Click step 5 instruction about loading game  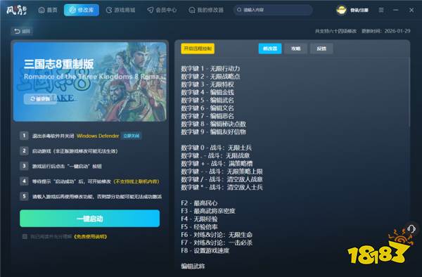tap(97, 197)
